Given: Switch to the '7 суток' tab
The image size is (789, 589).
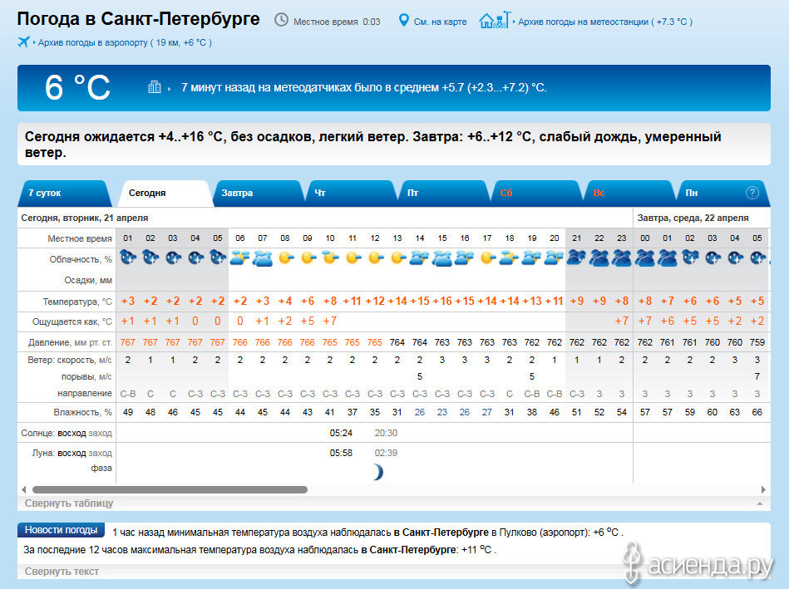Looking at the screenshot, I should (x=45, y=193).
